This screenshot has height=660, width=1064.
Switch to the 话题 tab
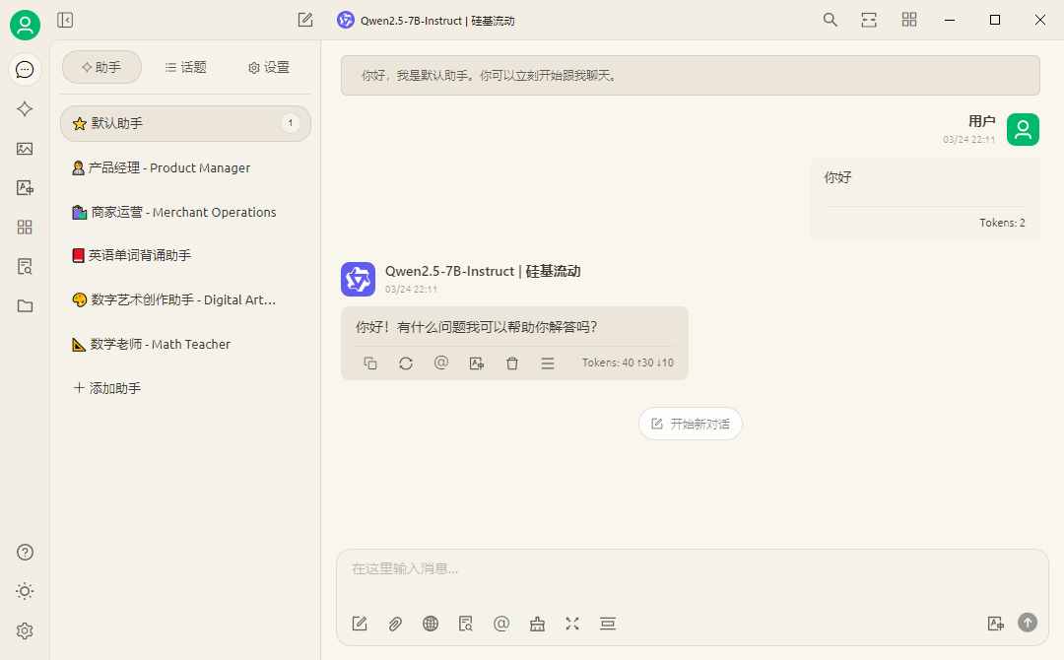point(185,67)
